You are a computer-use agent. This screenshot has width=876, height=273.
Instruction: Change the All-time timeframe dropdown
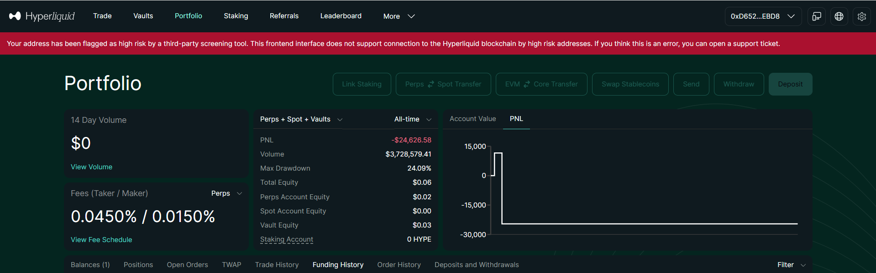pyautogui.click(x=412, y=119)
